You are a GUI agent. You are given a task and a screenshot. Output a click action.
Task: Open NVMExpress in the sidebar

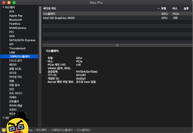click(x=18, y=28)
